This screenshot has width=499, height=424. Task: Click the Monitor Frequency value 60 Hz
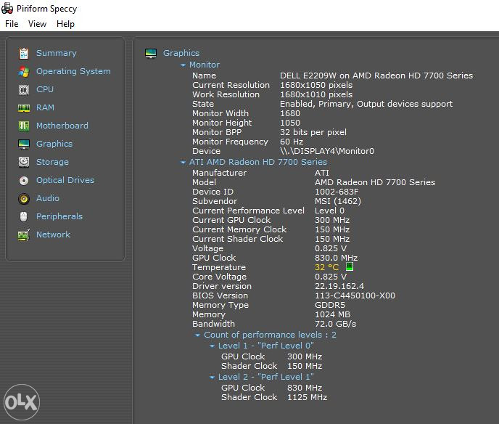click(x=292, y=142)
